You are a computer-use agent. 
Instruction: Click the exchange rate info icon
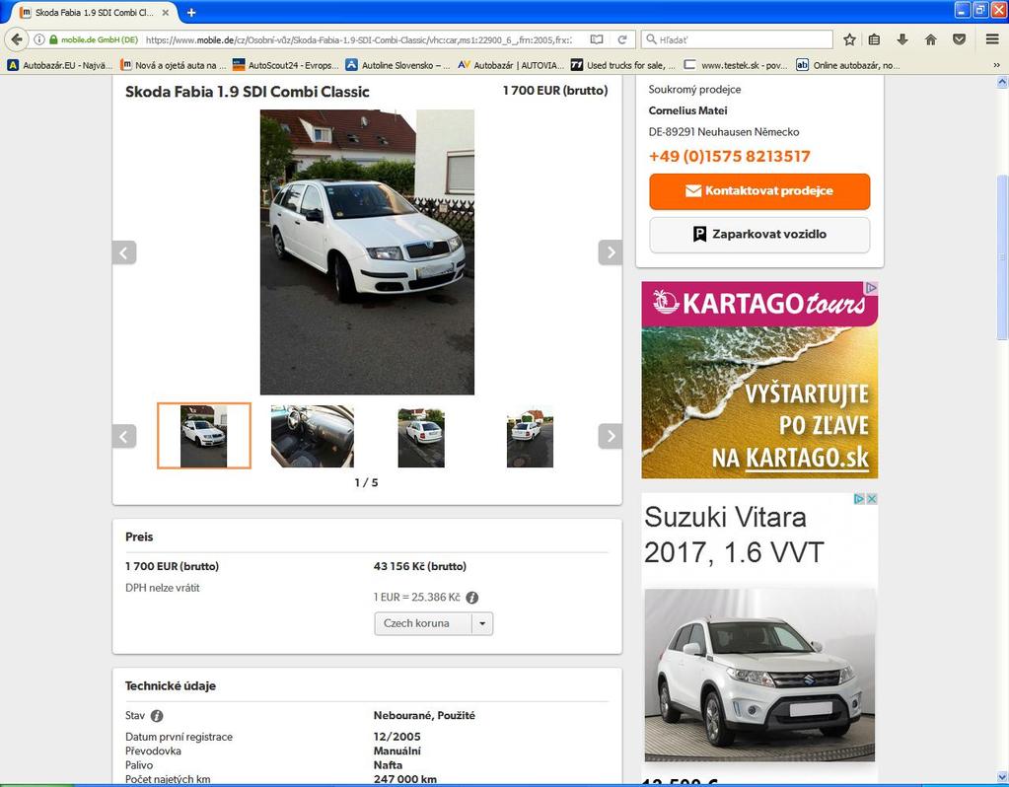[471, 598]
